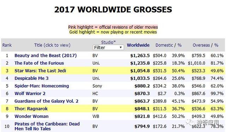Open Pirates of the Caribbean title link
226x132 pixels.
pos(47,126)
